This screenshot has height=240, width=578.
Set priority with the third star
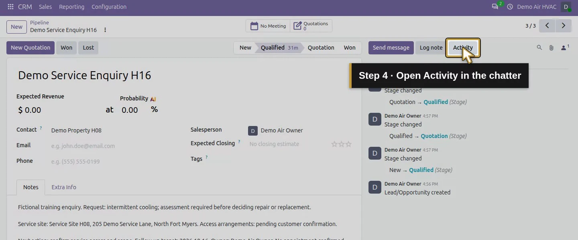pyautogui.click(x=348, y=144)
